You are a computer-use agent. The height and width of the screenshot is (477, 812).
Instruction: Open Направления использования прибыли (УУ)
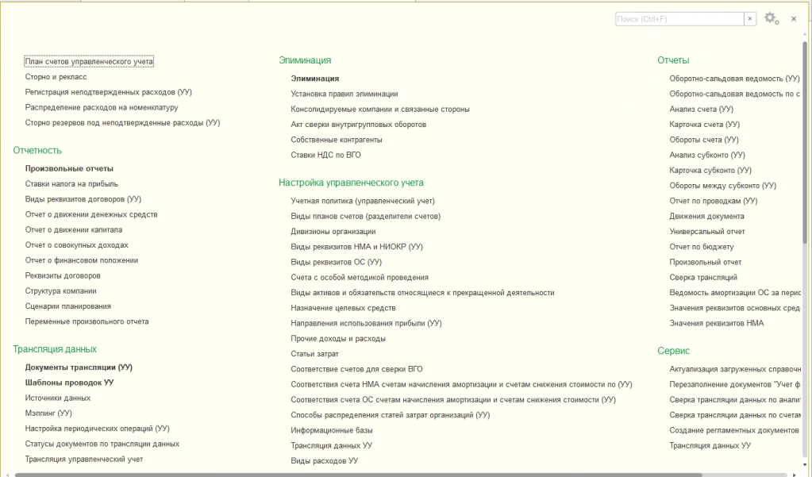[366, 323]
